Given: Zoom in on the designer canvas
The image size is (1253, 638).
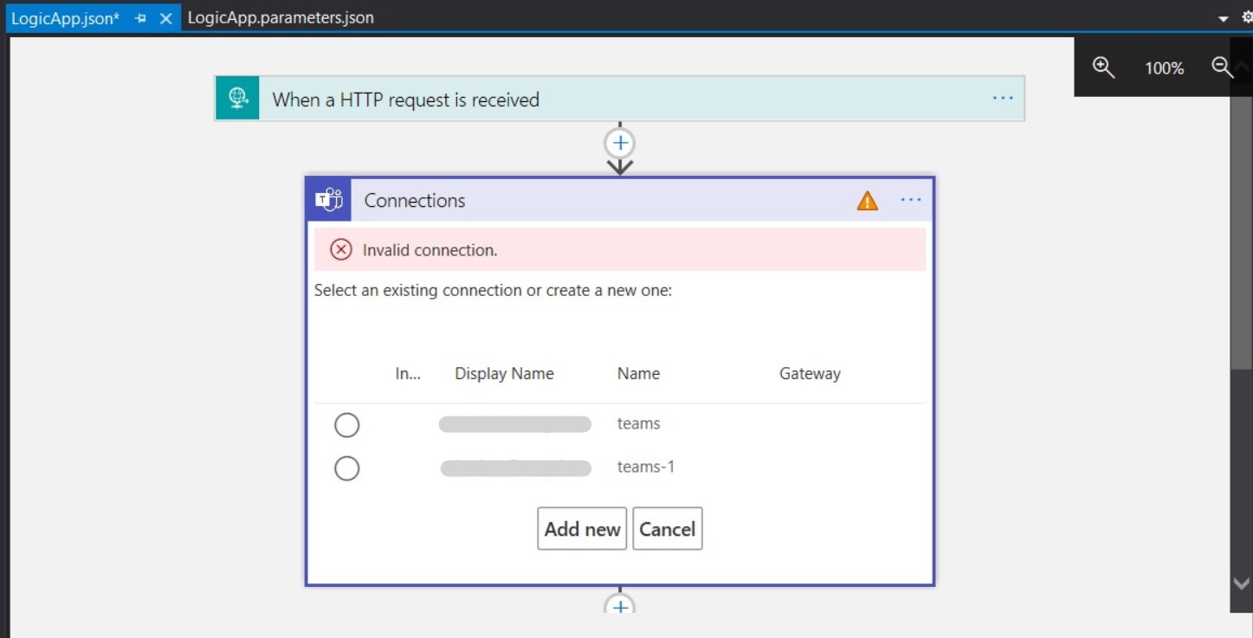Looking at the screenshot, I should (1103, 68).
